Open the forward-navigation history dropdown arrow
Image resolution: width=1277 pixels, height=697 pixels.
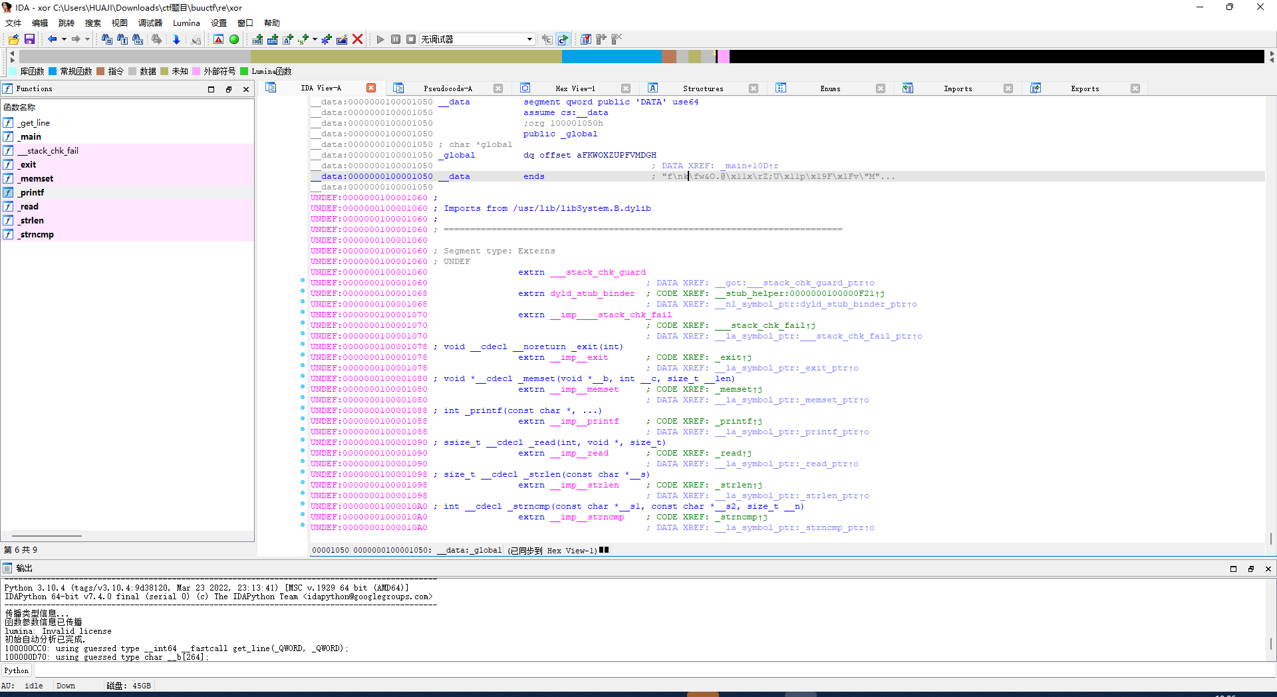pos(87,39)
